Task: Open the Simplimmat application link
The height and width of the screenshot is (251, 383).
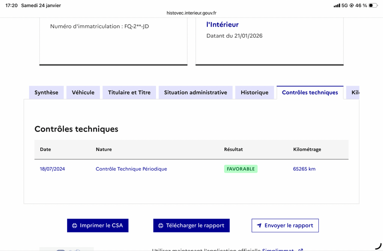Action: coord(279,249)
